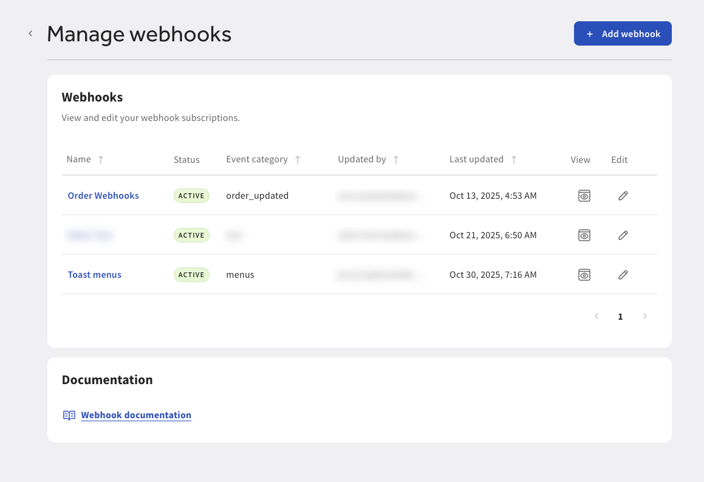
Task: Open the view icon on the second webhook row
Action: [x=584, y=235]
